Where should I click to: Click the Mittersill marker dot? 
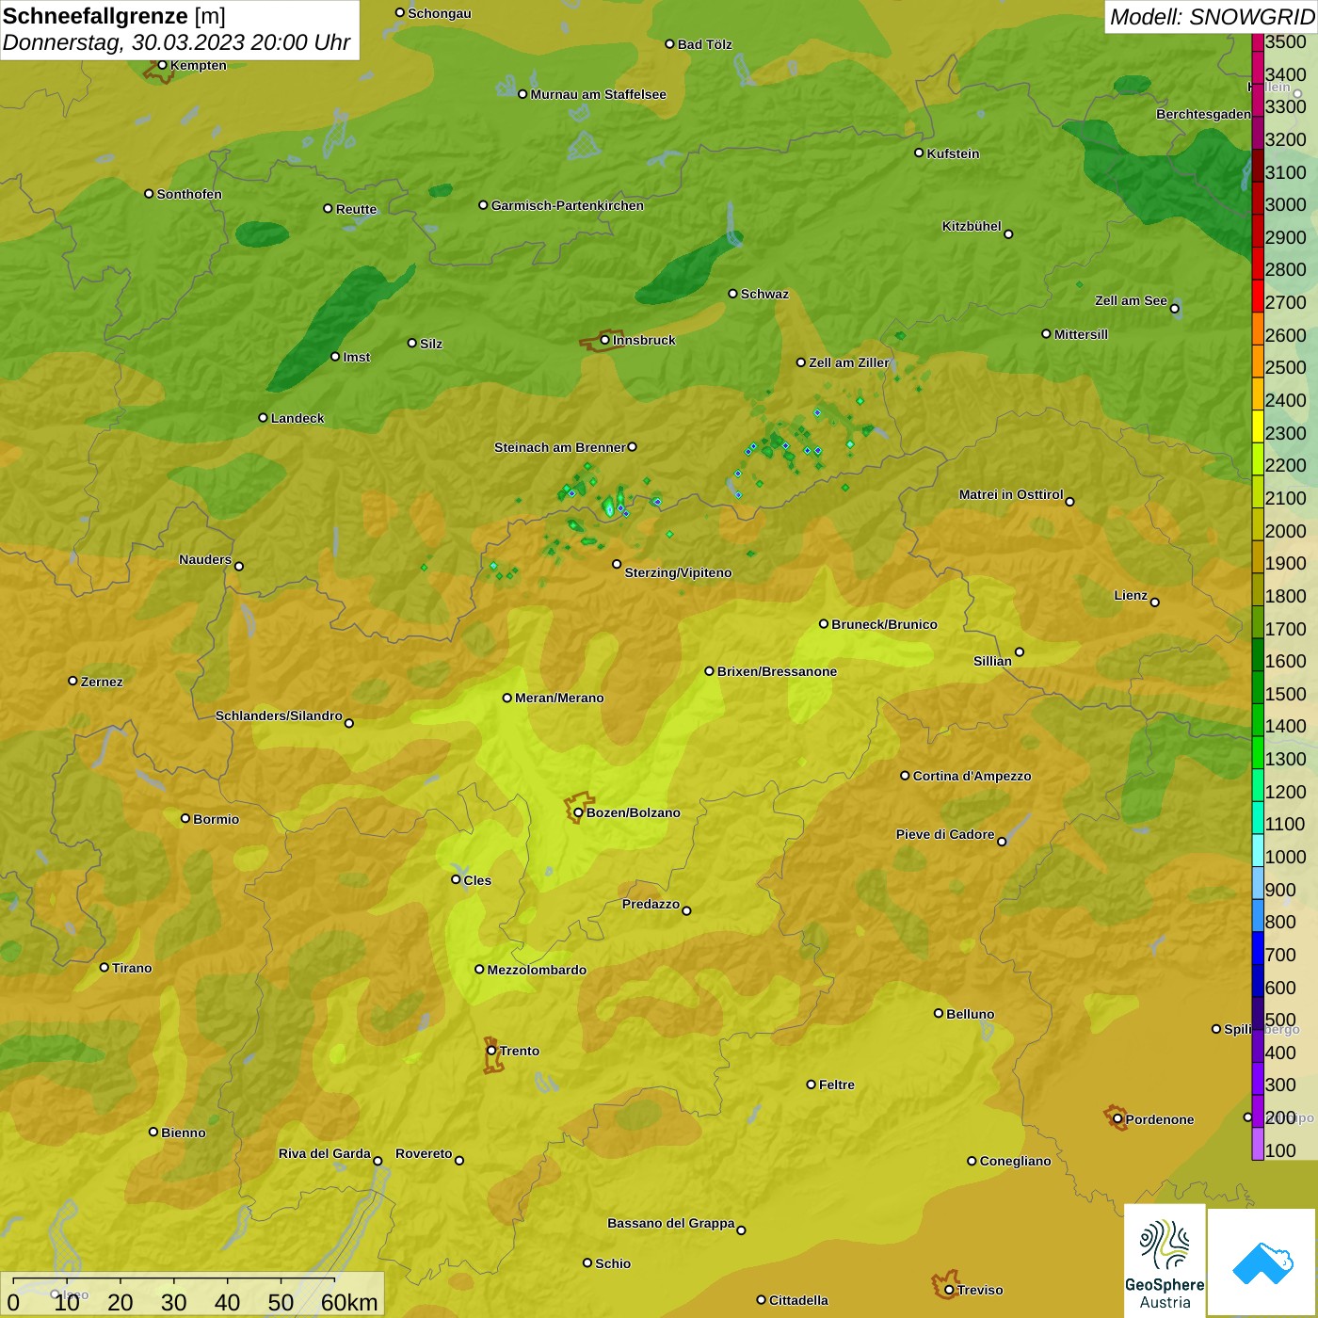[x=1046, y=333]
